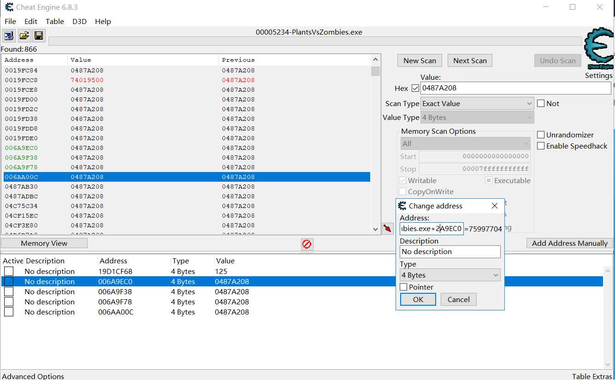
Task: Click the Value column header in results
Action: 143,59
